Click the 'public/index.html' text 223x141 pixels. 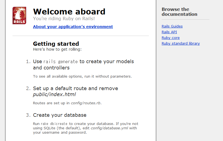click(x=54, y=94)
